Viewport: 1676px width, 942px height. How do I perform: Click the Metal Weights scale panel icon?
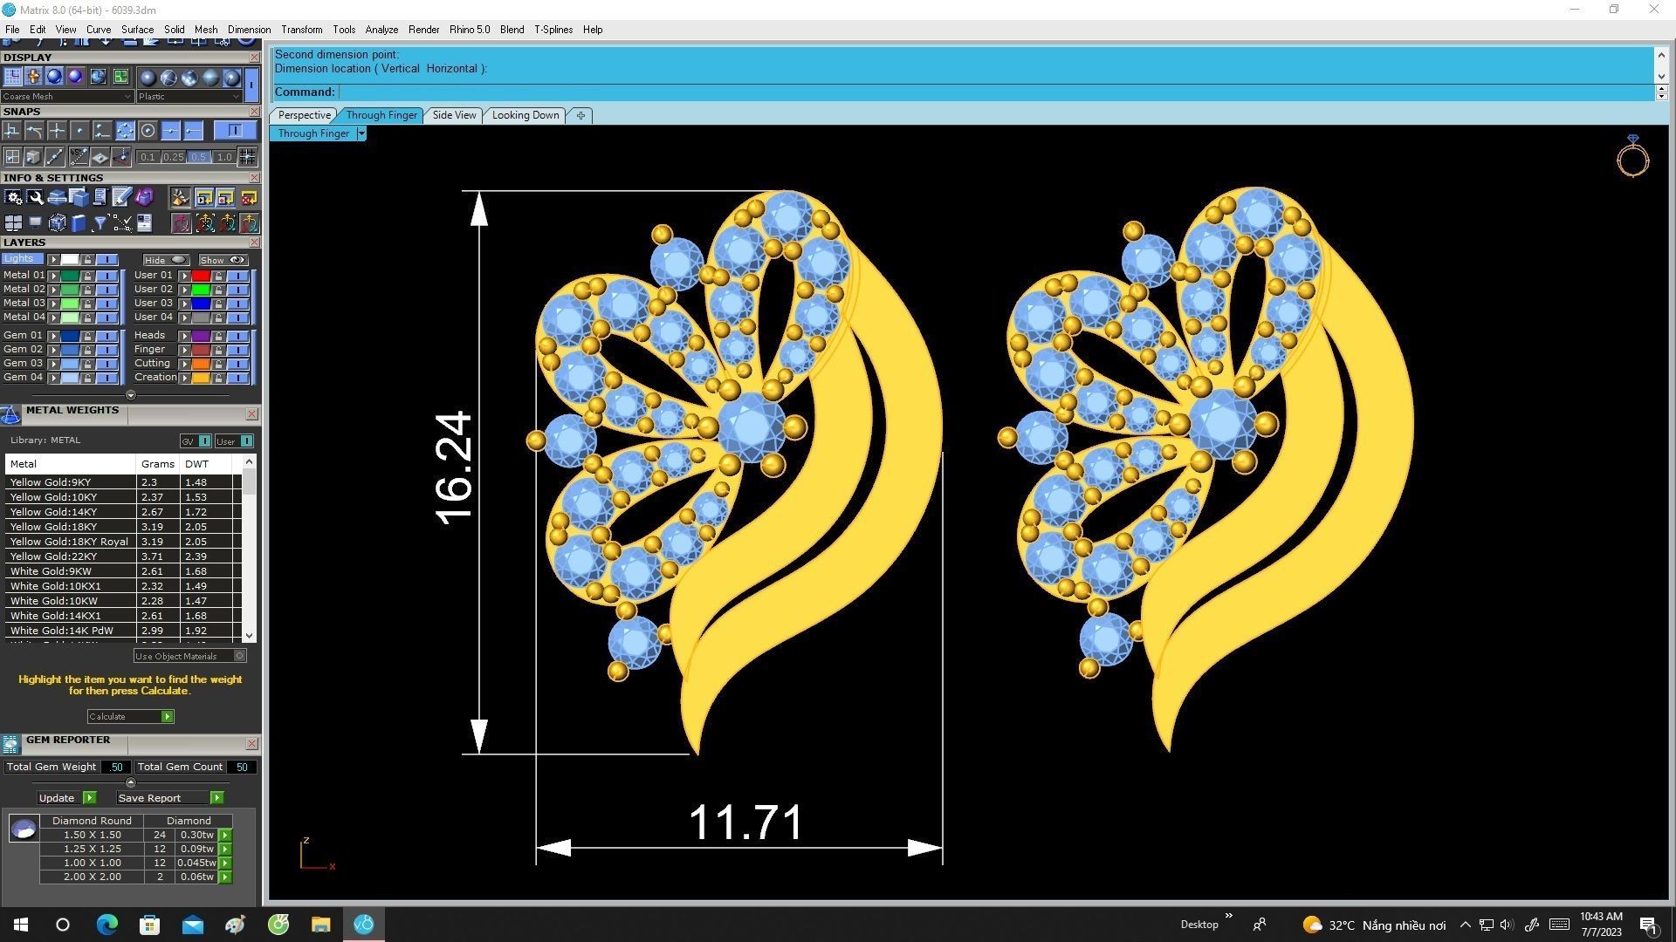tap(10, 414)
